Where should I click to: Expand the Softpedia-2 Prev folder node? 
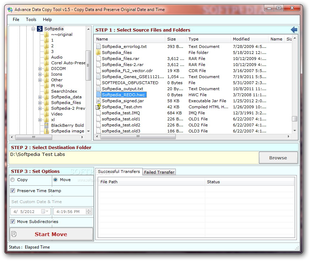(x=40, y=108)
